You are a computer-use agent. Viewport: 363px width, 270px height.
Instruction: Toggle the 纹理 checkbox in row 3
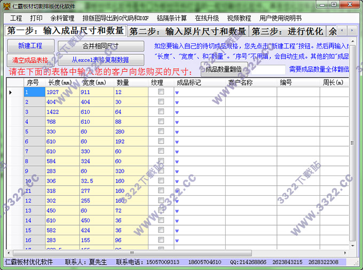pos(161,112)
